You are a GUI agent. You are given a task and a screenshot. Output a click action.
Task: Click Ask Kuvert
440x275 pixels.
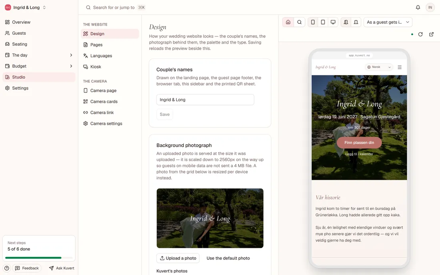pos(62,268)
